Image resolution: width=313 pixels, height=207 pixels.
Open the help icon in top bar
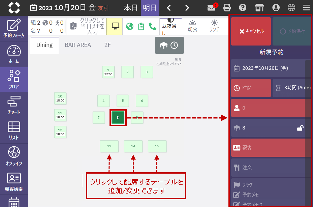coord(243,7)
